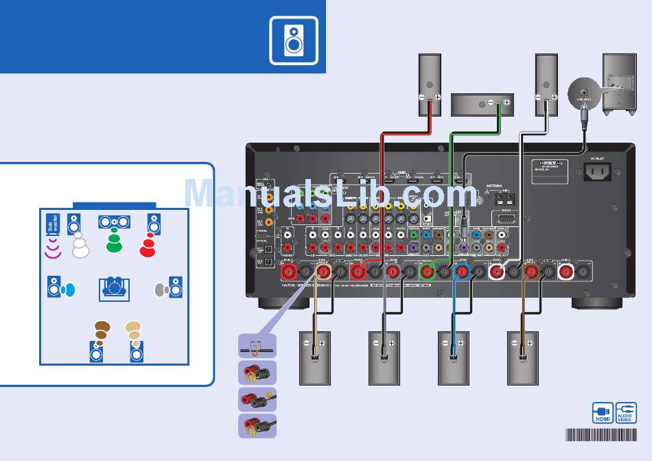
Task: Select front right speaker icon above red marker
Action: click(x=154, y=224)
